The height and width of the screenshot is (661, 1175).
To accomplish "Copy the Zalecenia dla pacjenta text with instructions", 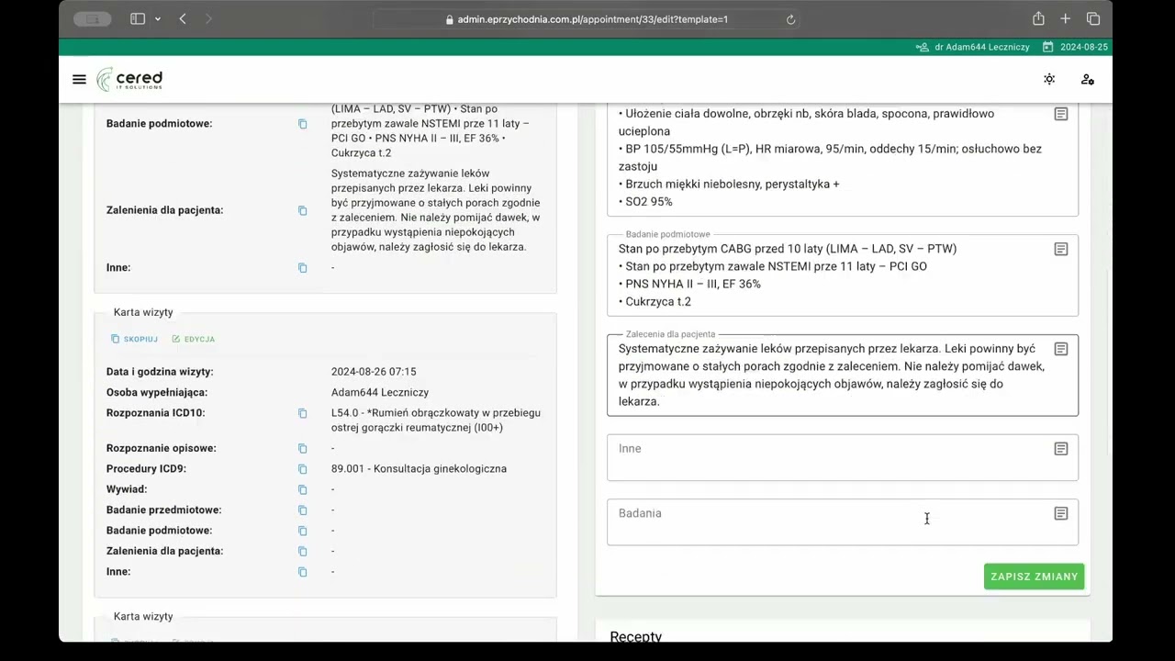I will [302, 210].
